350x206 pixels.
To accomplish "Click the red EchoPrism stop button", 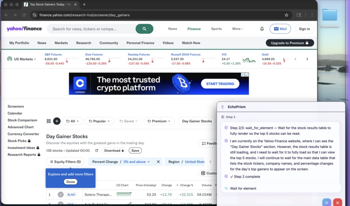I will 337,203.
